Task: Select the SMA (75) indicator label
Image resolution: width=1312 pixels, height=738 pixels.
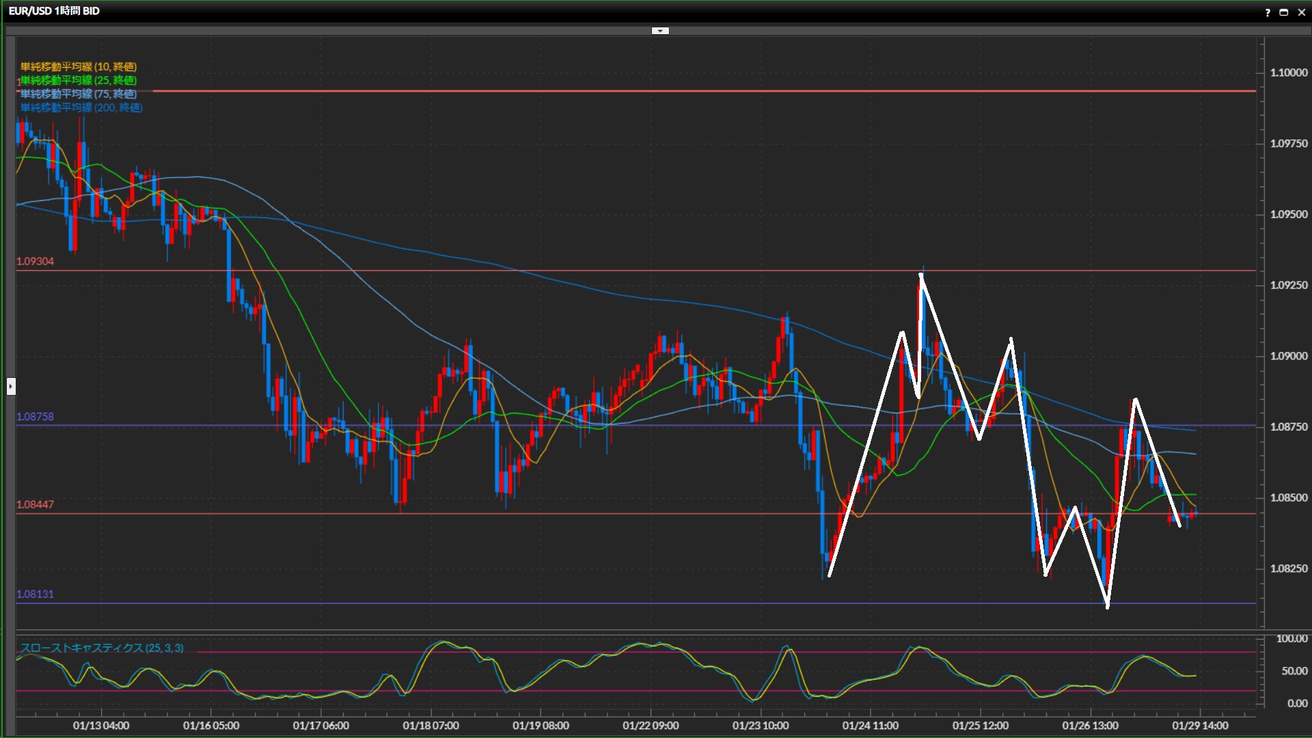Action: click(x=79, y=94)
